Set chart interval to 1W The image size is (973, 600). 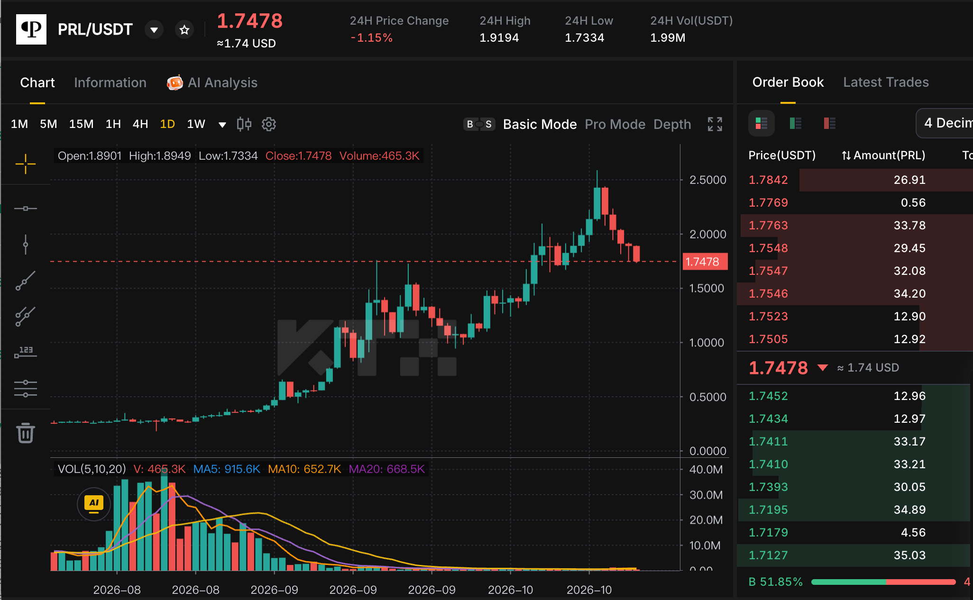click(x=196, y=124)
